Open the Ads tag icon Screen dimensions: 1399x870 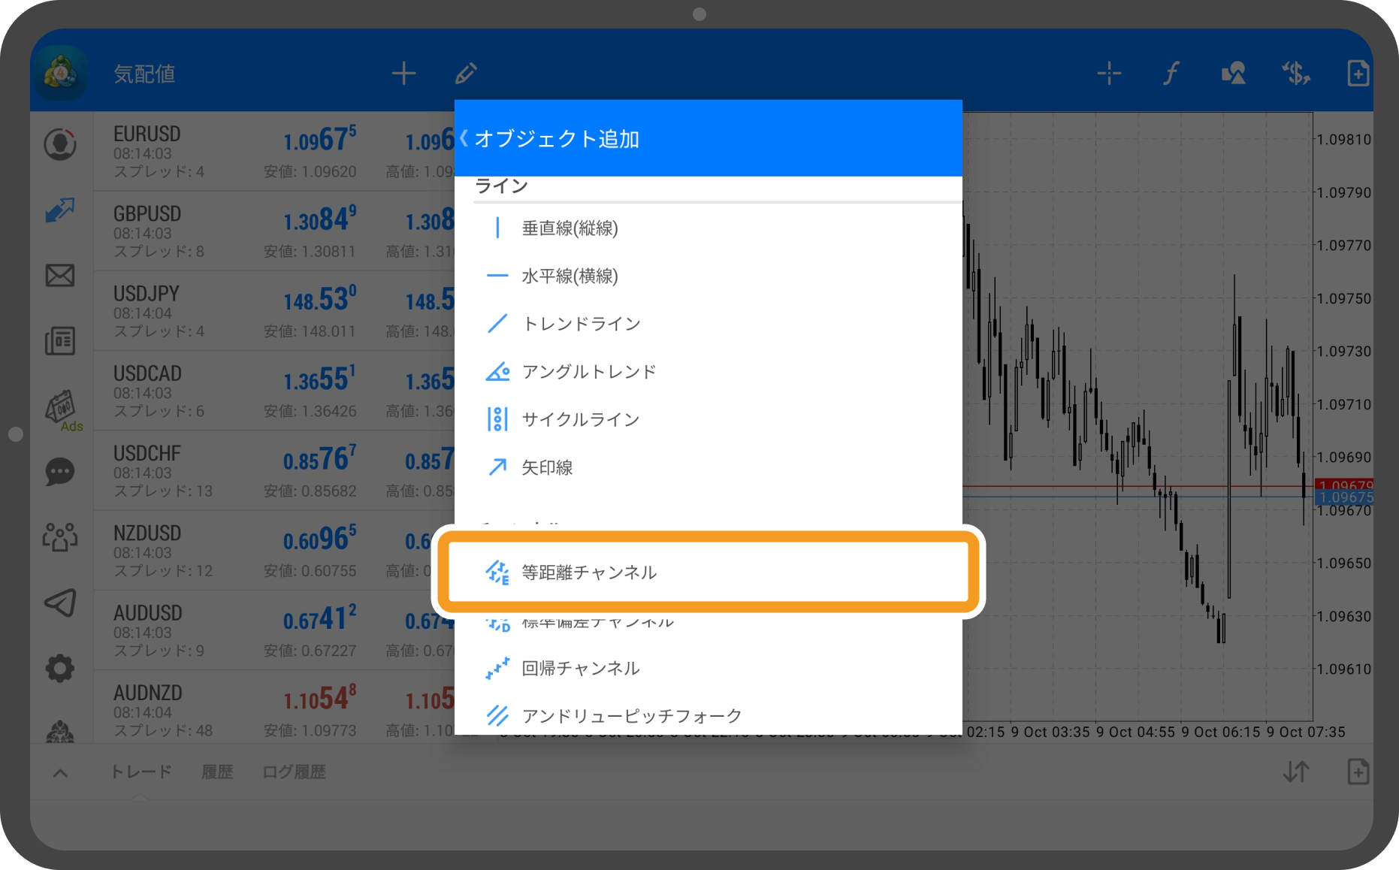click(x=63, y=410)
